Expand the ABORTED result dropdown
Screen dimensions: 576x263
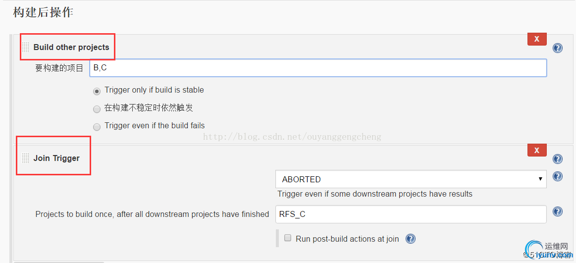point(411,179)
